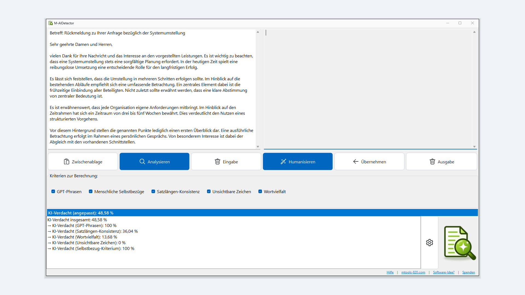Click the left arrow icon beside Übernehmen
Image resolution: width=525 pixels, height=295 pixels.
click(355, 161)
